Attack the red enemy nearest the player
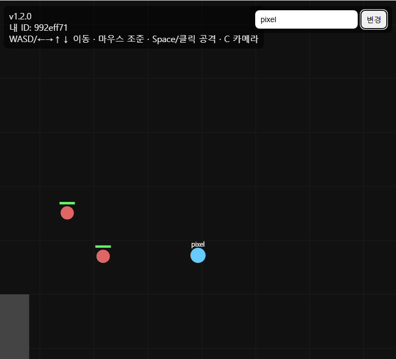 tap(103, 256)
